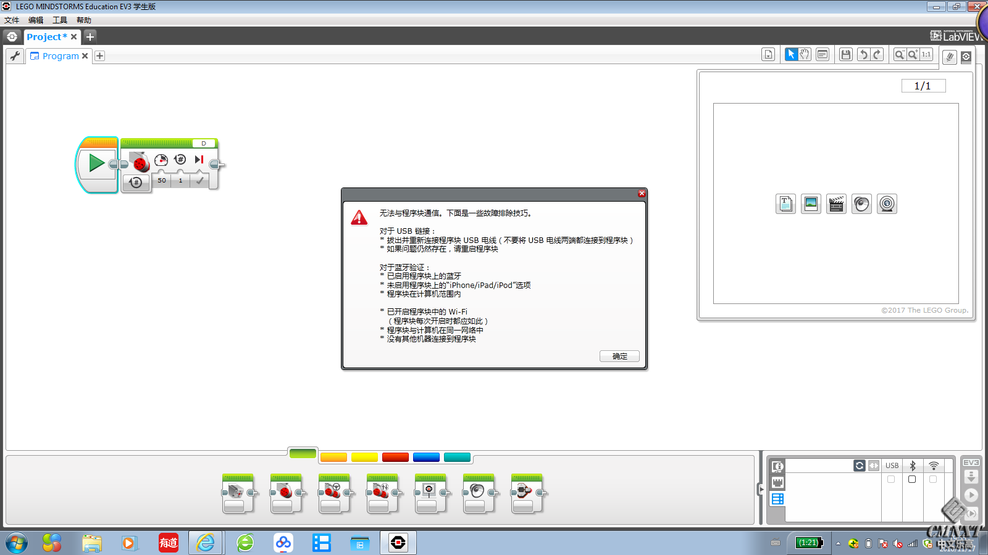Open Available Bricks hardware tab
The width and height of the screenshot is (988, 555).
777,499
